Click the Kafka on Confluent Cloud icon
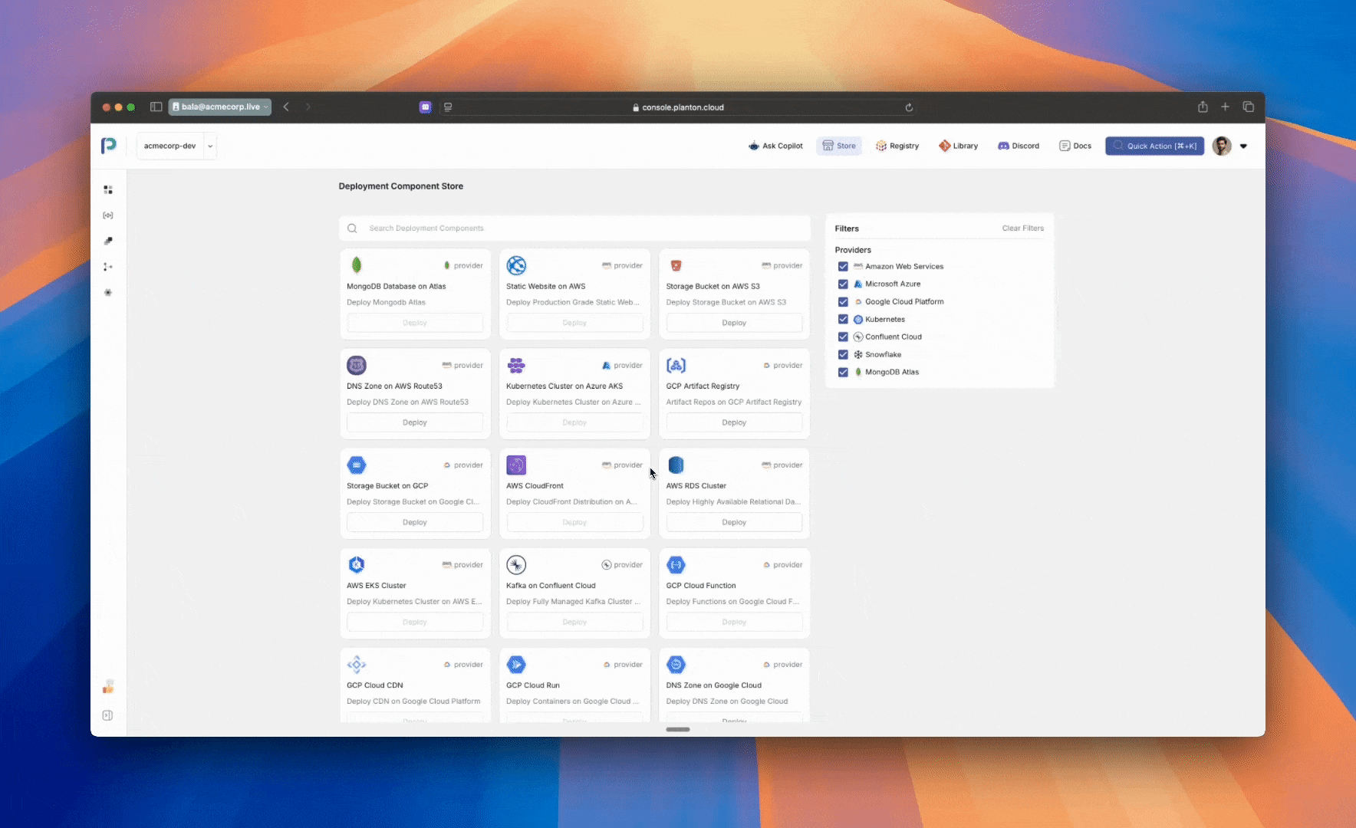Image resolution: width=1356 pixels, height=828 pixels. 516,564
